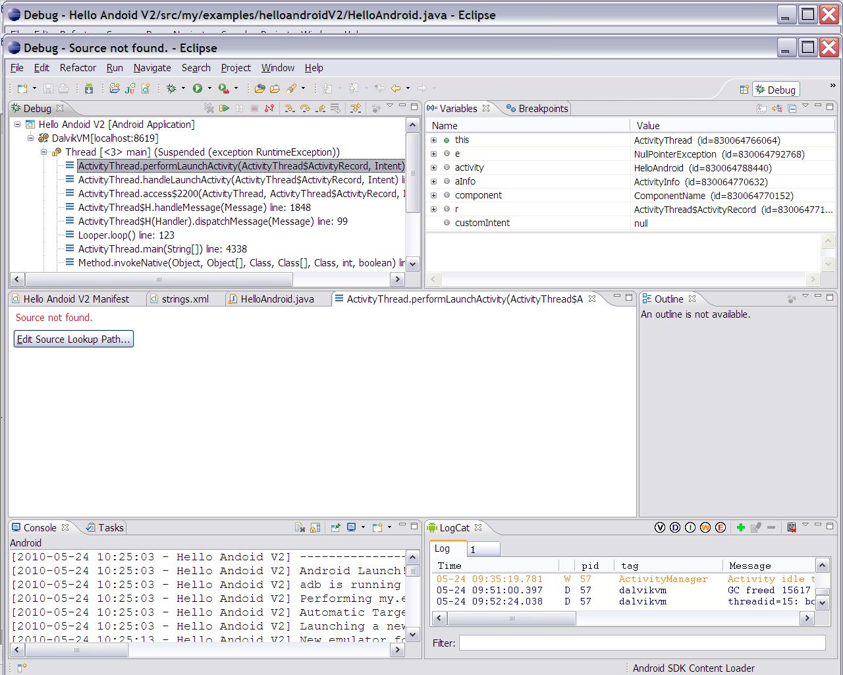Open the Window menu
843x675 pixels.
[278, 68]
